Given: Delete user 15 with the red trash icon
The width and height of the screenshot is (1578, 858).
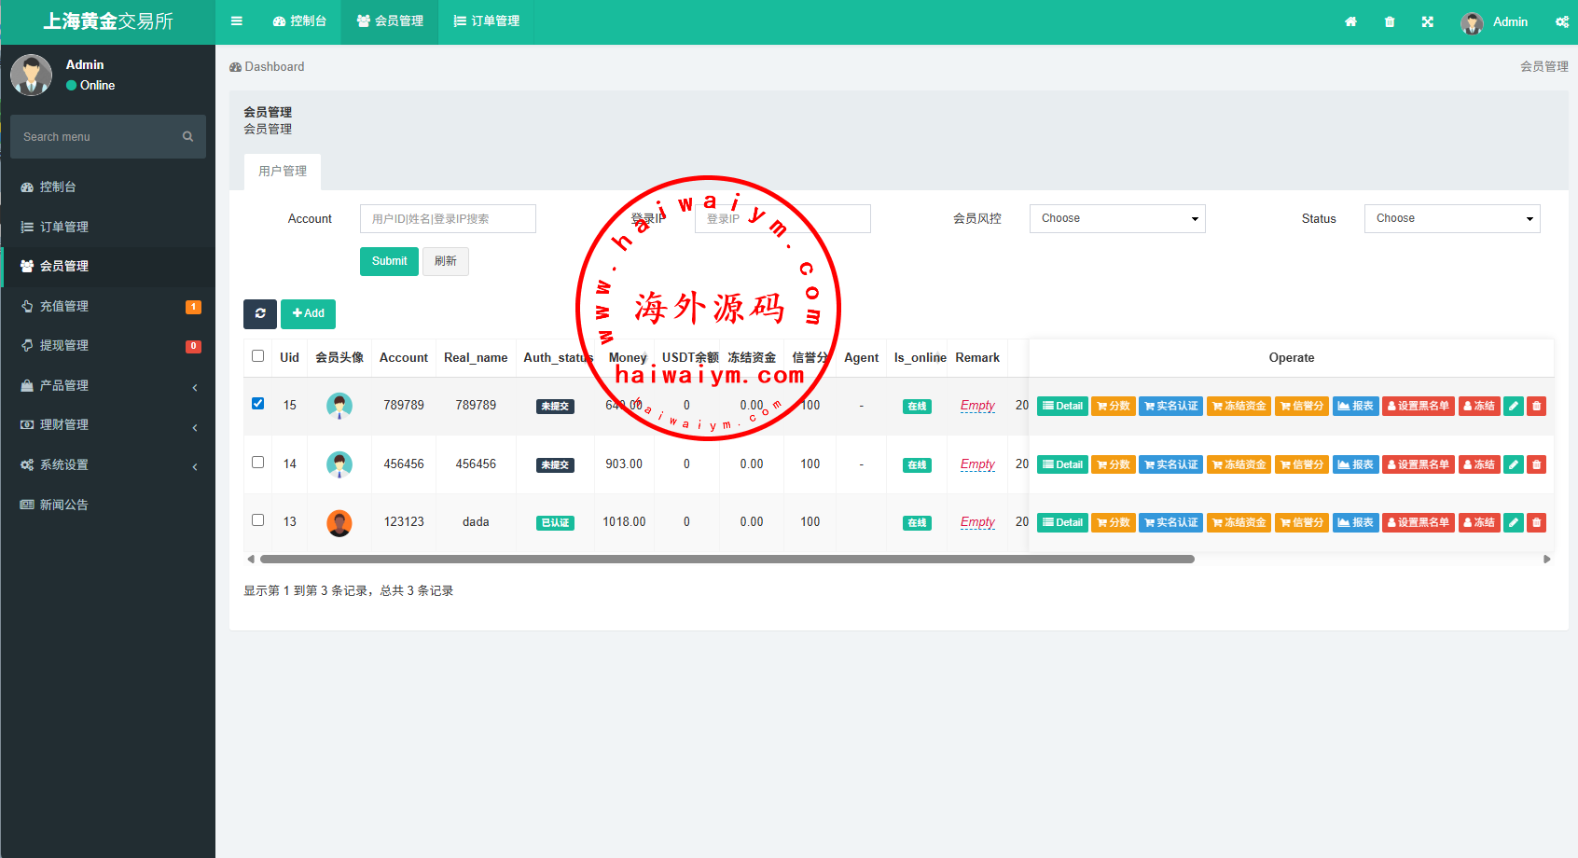Looking at the screenshot, I should pyautogui.click(x=1537, y=406).
